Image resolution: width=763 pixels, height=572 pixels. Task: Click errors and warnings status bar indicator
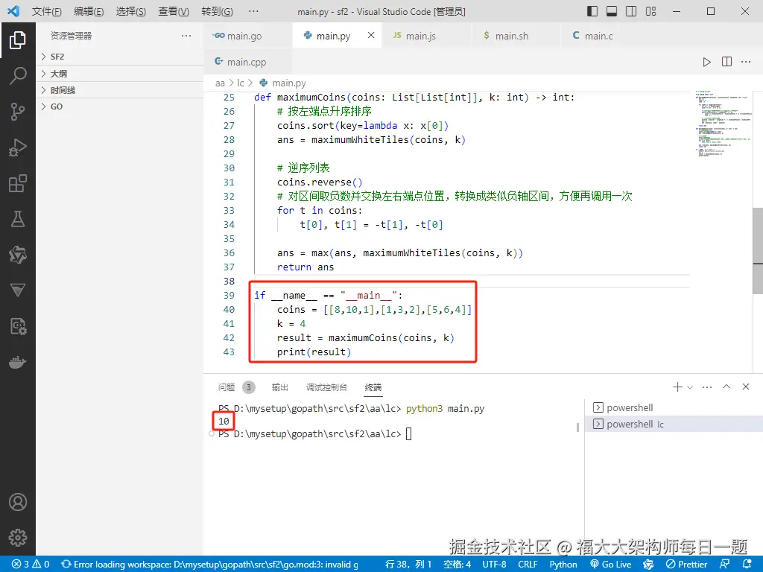31,565
